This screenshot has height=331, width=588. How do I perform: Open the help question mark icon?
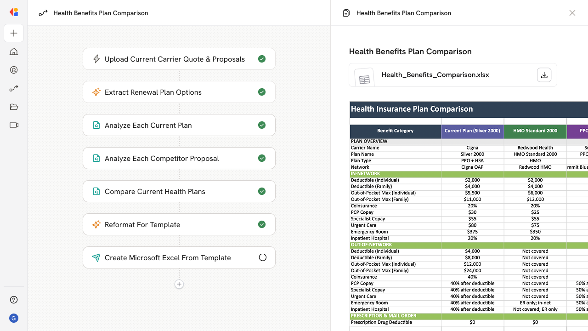point(14,300)
